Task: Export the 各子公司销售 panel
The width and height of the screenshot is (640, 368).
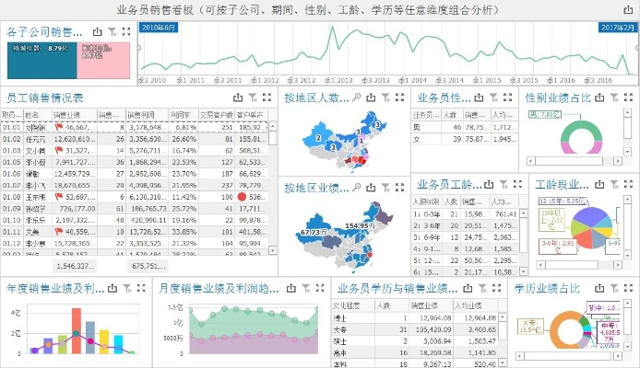Action: (98, 31)
